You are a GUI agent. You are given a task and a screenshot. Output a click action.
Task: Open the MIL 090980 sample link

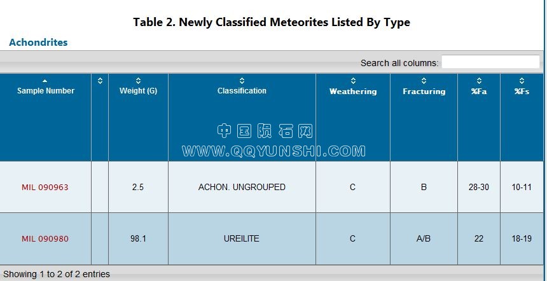pos(45,239)
